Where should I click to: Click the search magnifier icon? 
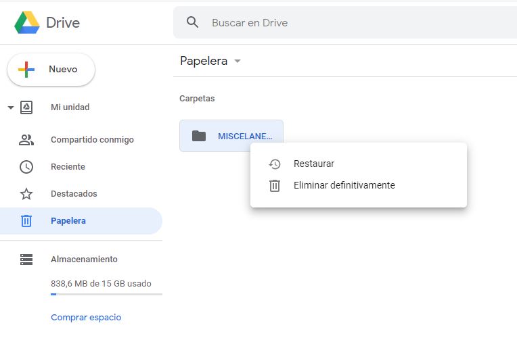click(193, 22)
